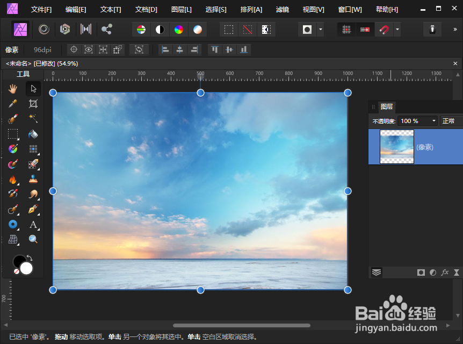The image size is (463, 344).
Task: Select the Text tool
Action: click(x=33, y=225)
